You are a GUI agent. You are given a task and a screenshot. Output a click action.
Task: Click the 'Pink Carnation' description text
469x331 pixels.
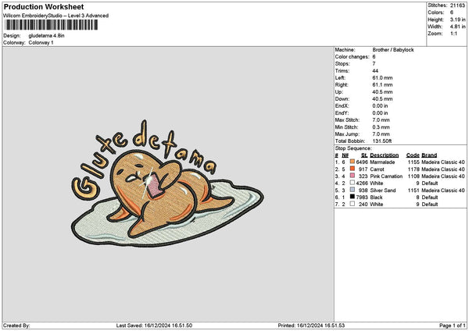[386, 176]
